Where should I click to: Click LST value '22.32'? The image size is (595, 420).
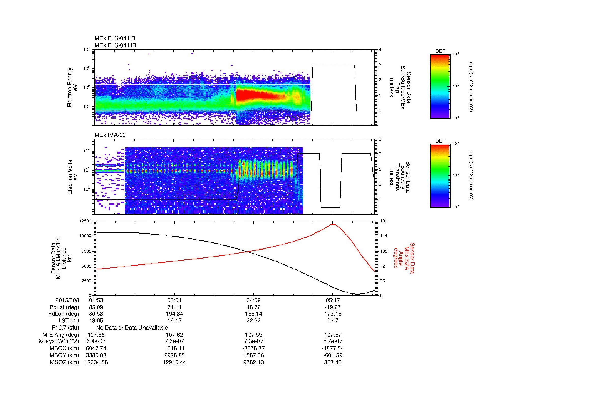[253, 321]
